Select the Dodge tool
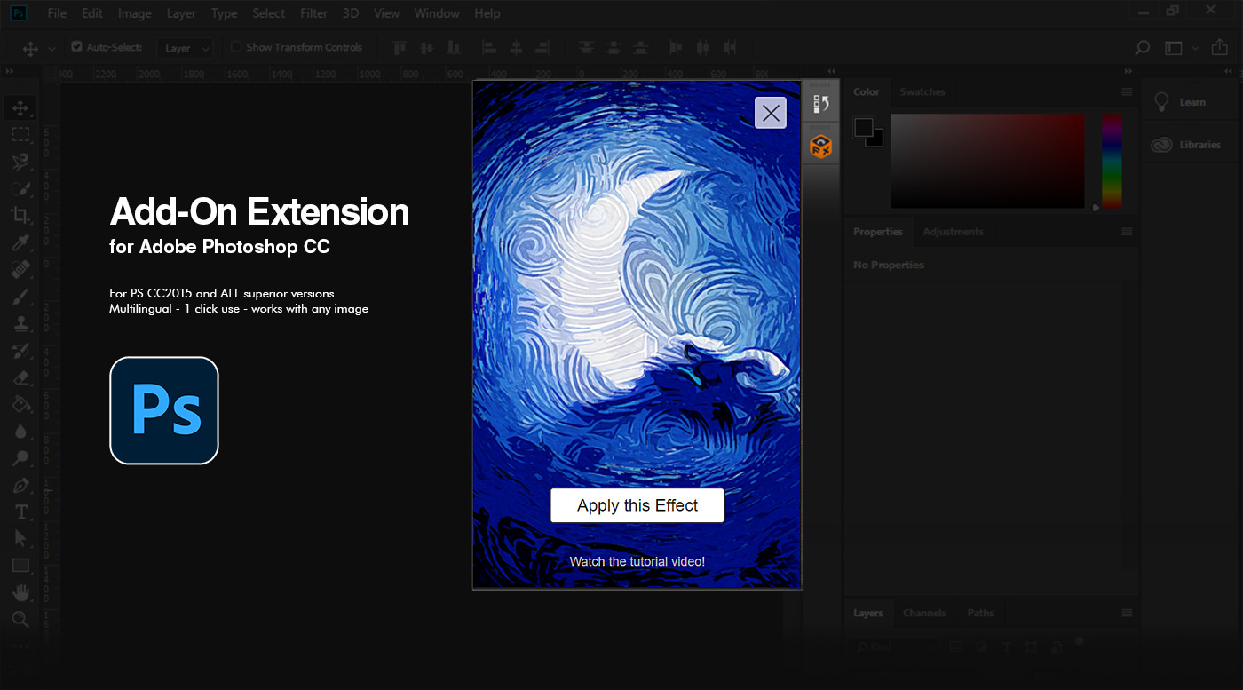 20,458
